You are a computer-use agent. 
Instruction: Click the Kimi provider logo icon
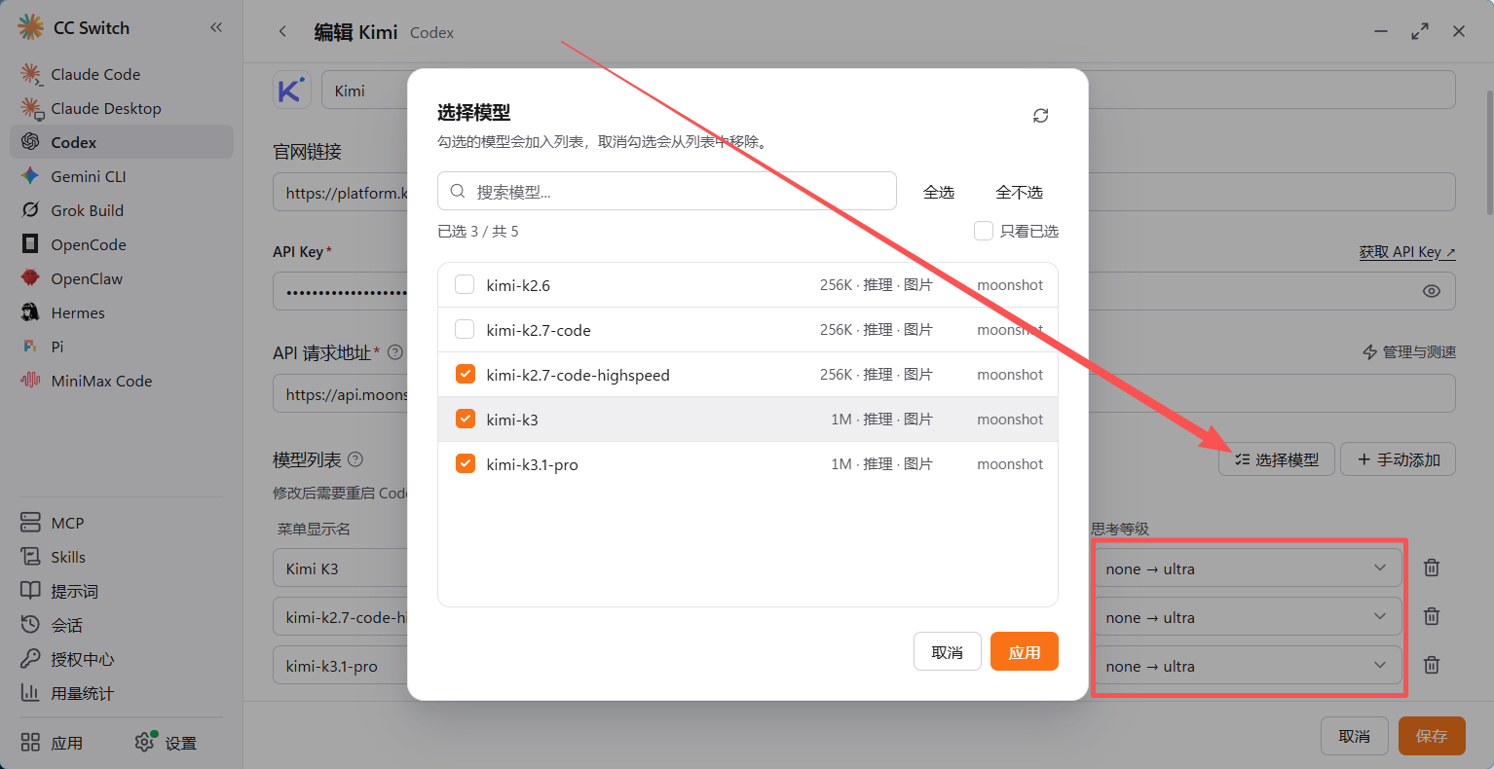tap(291, 91)
